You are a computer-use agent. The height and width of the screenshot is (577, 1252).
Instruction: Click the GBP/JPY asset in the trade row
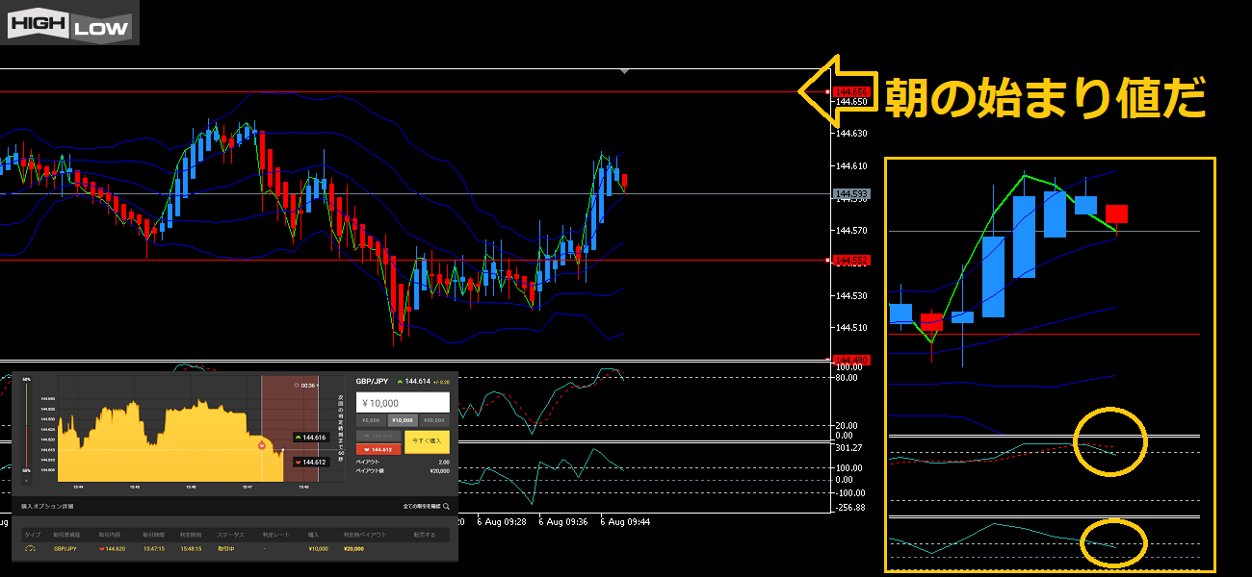pos(66,548)
